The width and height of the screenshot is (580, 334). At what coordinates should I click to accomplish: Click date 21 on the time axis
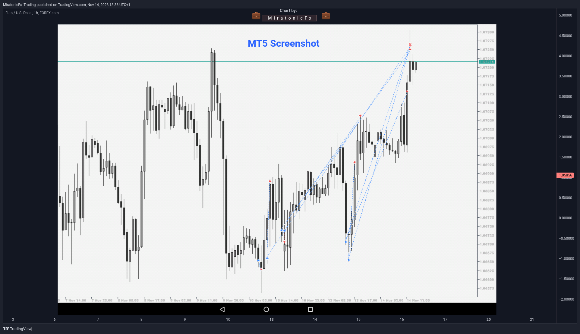coord(532,320)
